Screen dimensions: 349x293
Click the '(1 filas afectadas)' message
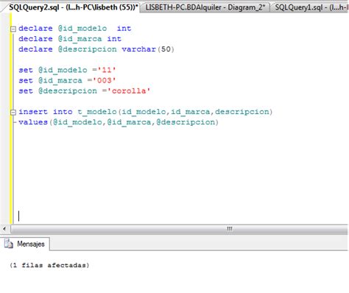click(49, 265)
